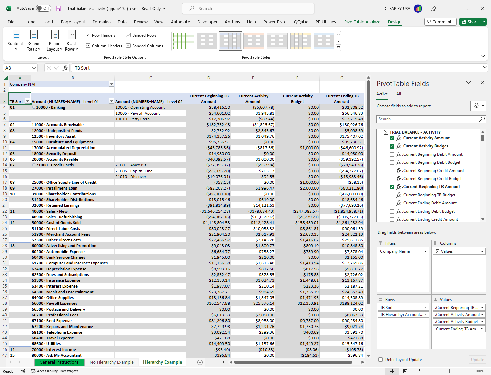Click the Grand Totals icon
This screenshot has height=375, width=491.
(34, 41)
